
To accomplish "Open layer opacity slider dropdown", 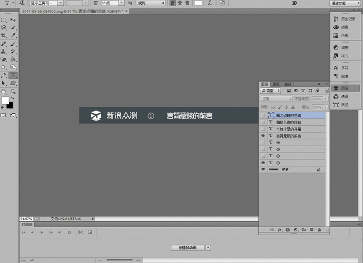I will pos(325,99).
